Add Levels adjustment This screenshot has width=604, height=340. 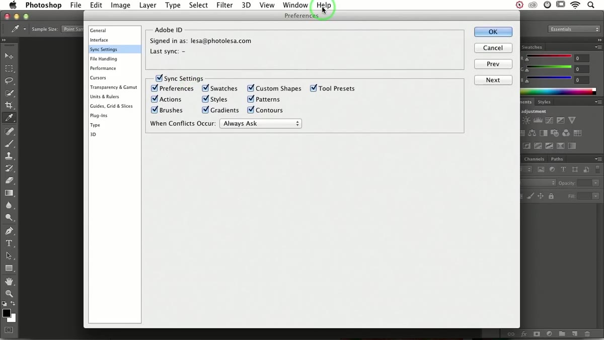pos(538,120)
